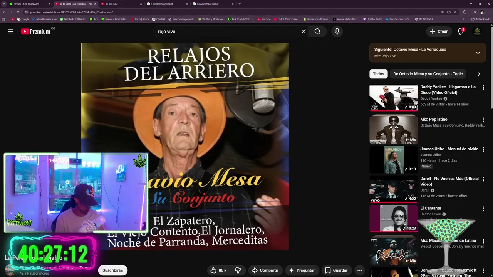Open options for Darell No Vuelvas Más
Image resolution: width=493 pixels, height=277 pixels.
pyautogui.click(x=483, y=179)
